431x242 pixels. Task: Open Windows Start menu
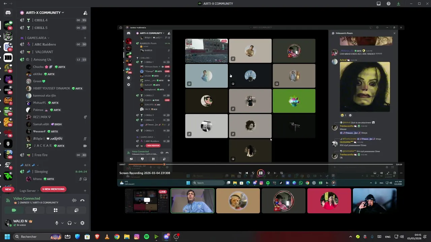[x=7, y=237]
